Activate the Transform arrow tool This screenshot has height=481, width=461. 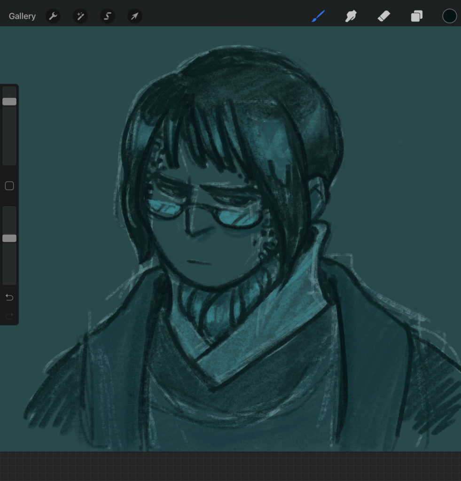(135, 16)
